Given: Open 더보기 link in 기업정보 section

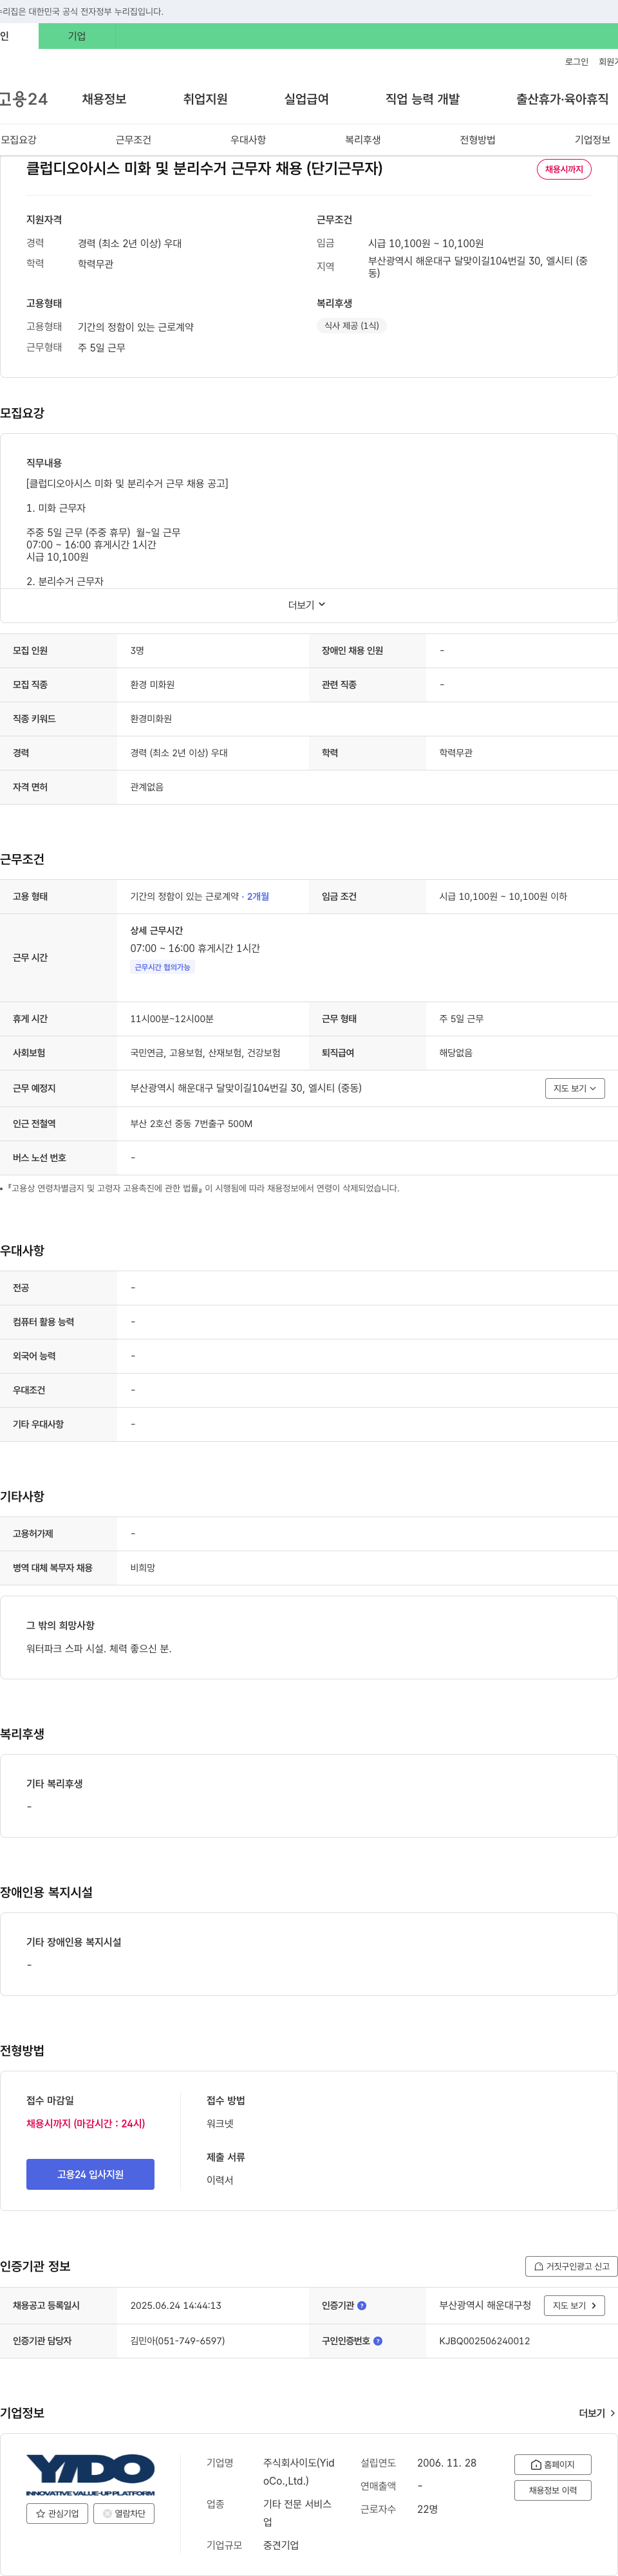Looking at the screenshot, I should tap(597, 2413).
